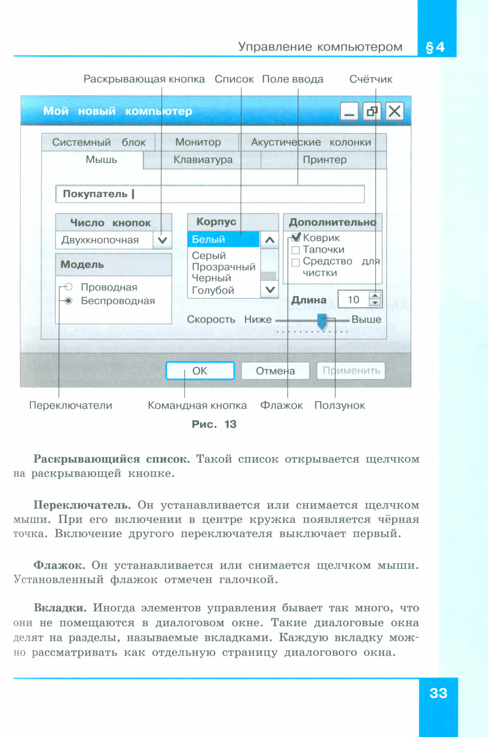488x737 pixels.
Task: Click the Скорость slider handle
Action: [x=322, y=321]
